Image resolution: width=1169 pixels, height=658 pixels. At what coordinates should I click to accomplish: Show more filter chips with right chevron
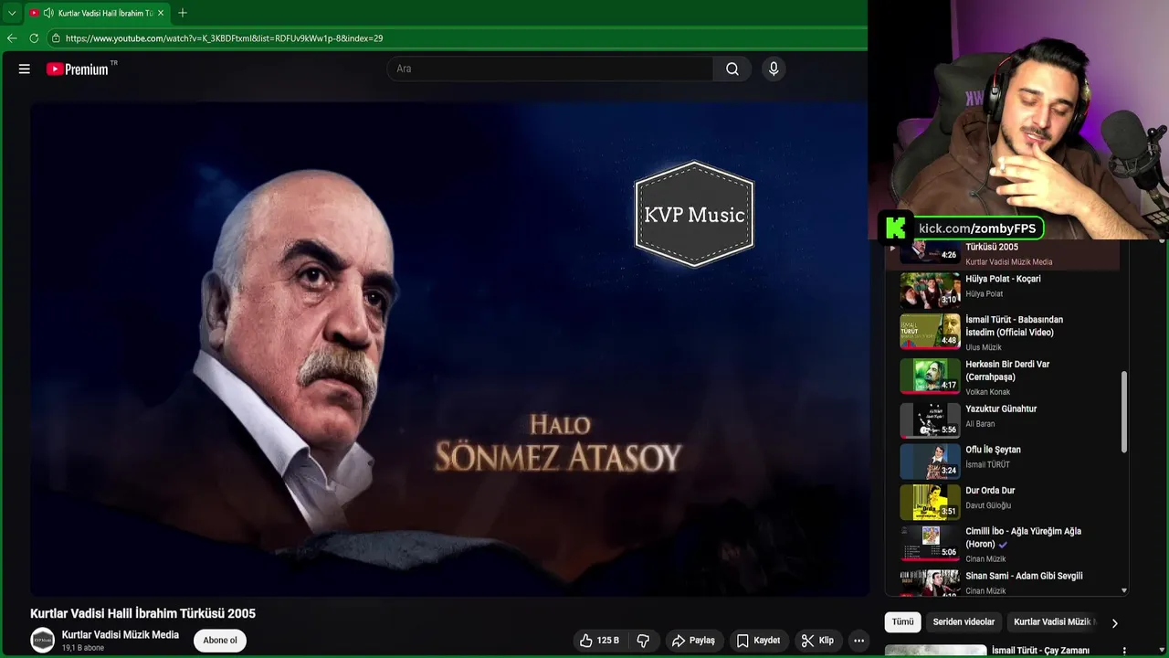click(x=1114, y=622)
